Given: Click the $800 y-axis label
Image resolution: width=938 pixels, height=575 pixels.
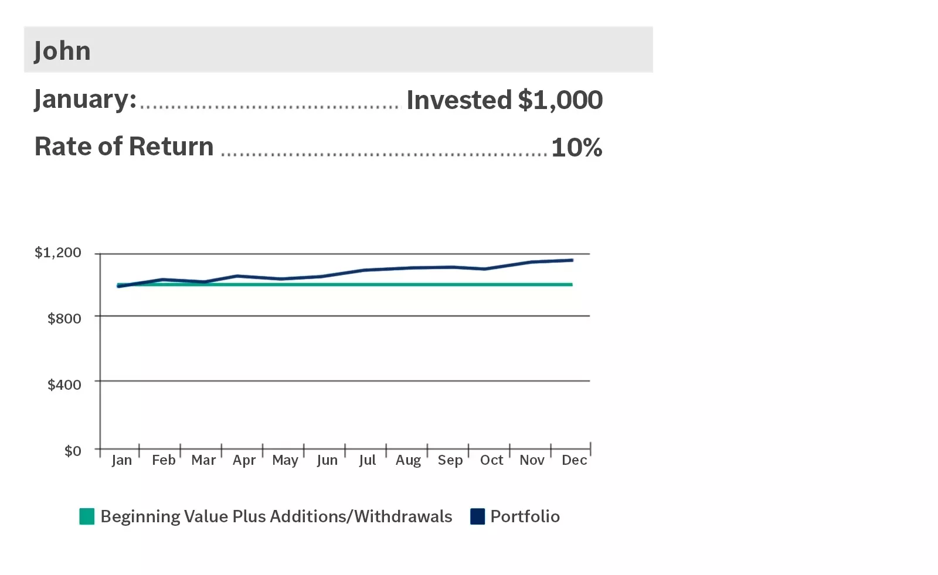Looking at the screenshot, I should click(64, 318).
